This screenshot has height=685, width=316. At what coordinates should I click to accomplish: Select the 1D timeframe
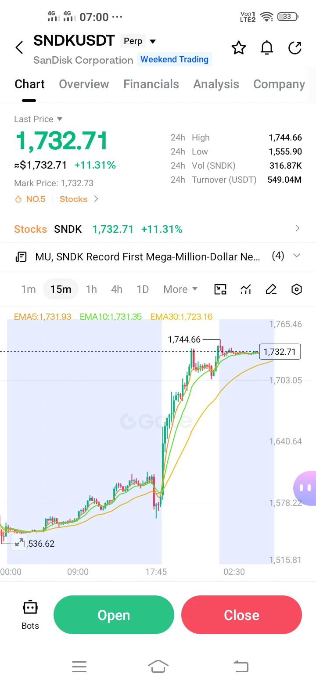tap(143, 289)
